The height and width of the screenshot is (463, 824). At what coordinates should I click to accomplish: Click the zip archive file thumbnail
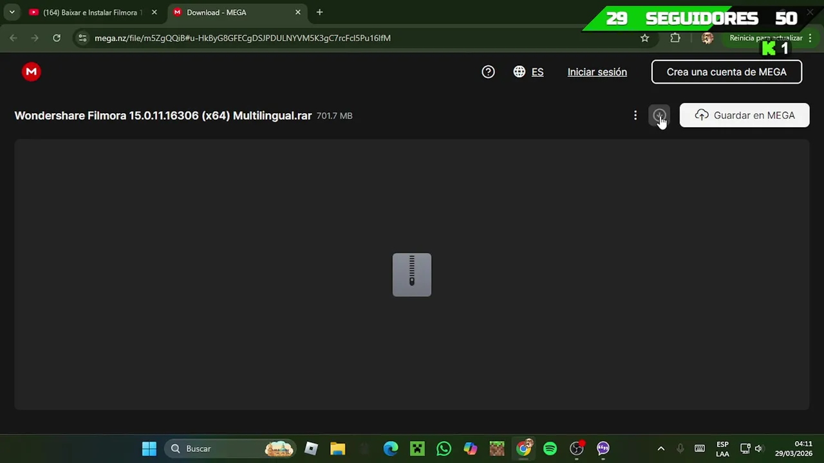[412, 275]
